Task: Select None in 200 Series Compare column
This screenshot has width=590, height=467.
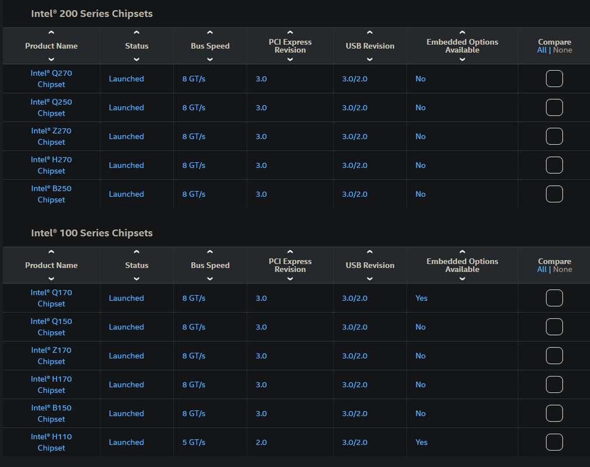Action: pyautogui.click(x=563, y=50)
